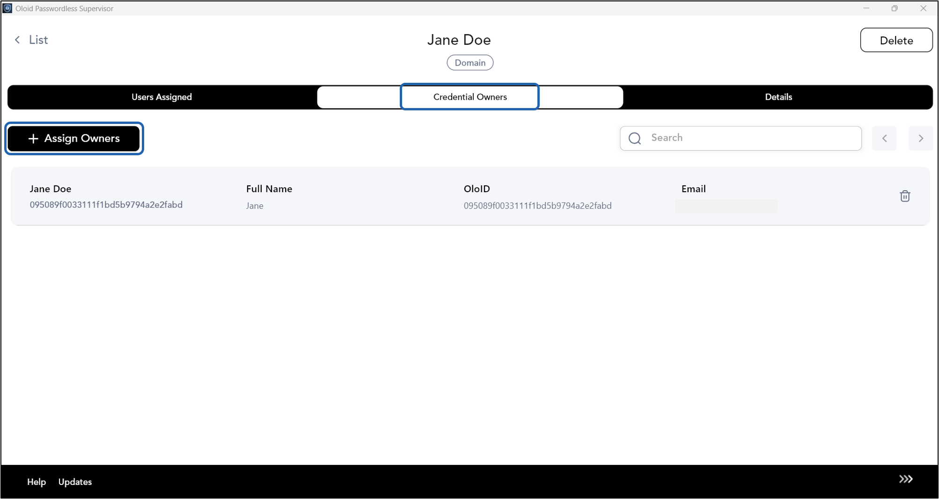Restore the Oloid window size
The image size is (939, 499).
895,8
